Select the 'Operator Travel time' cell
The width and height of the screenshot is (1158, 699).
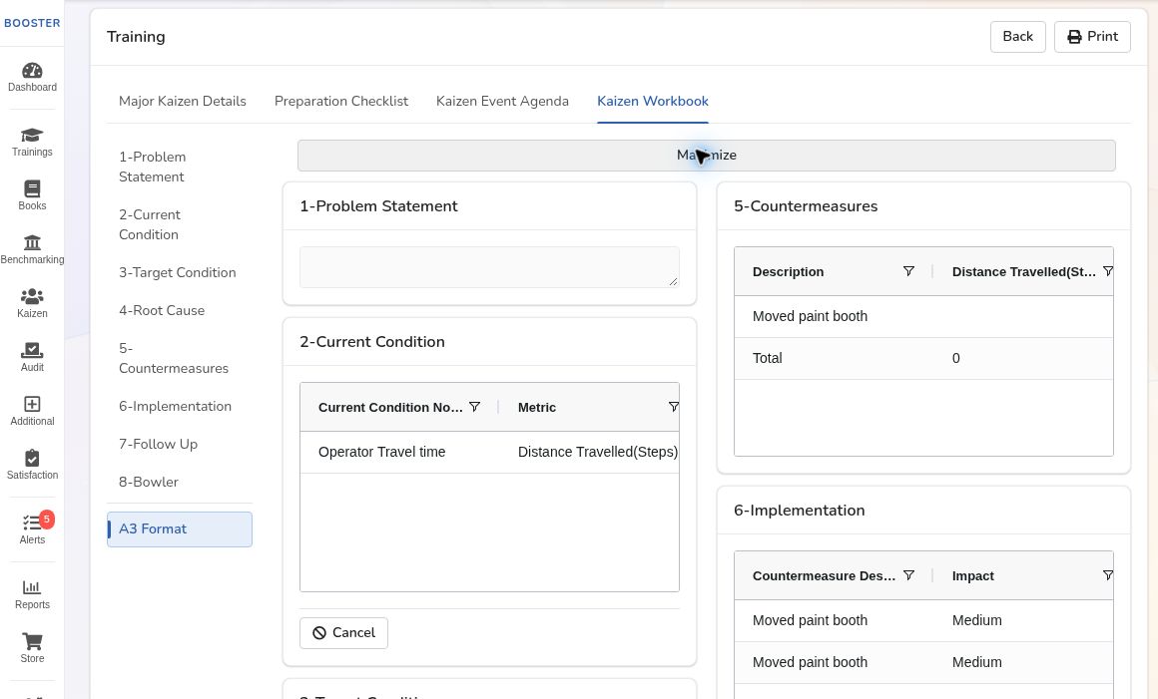point(398,452)
